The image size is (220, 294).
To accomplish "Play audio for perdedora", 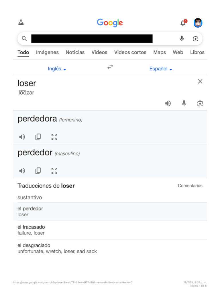I will point(22,137).
